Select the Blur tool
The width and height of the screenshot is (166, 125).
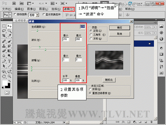4,55
